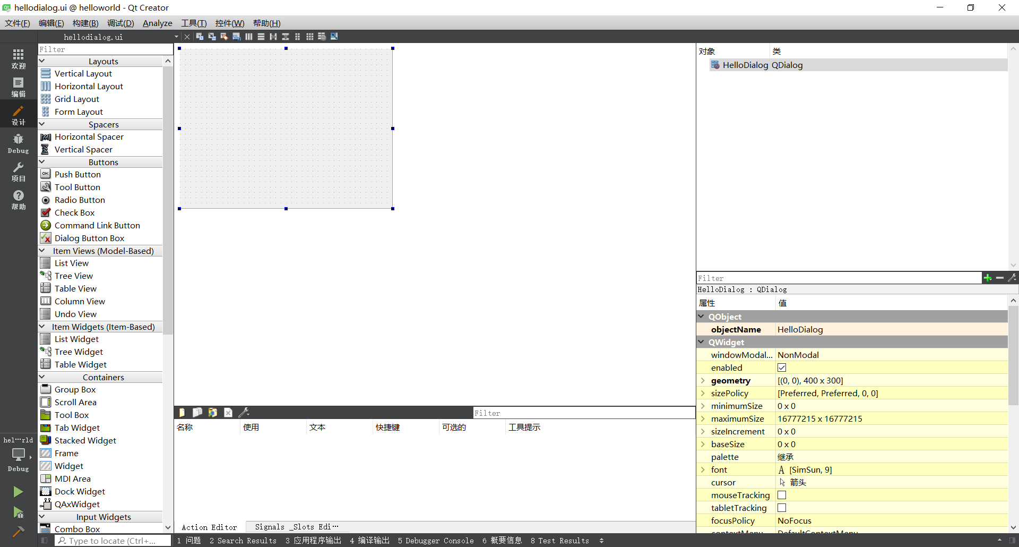This screenshot has width=1019, height=547.
Task: Click the Type to locate search field
Action: click(x=113, y=541)
